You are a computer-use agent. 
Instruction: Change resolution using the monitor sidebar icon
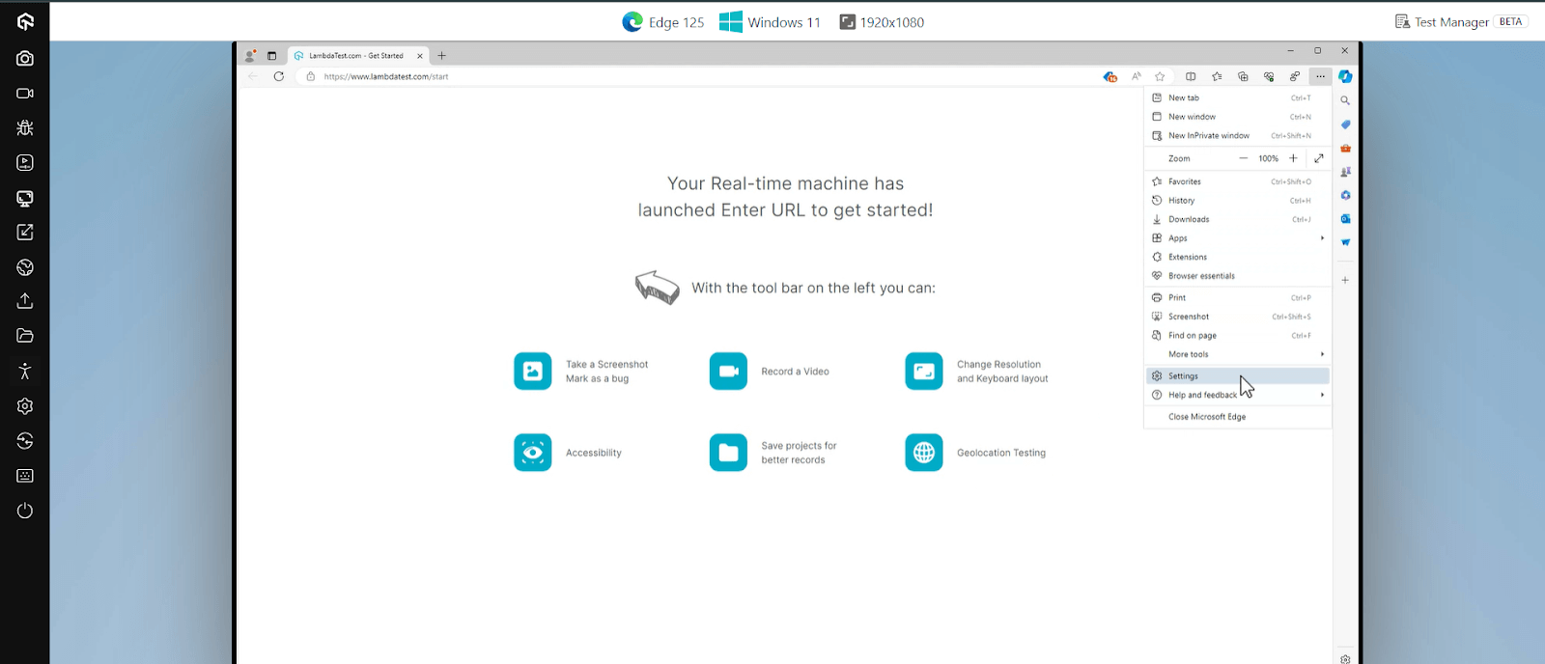[x=25, y=198]
